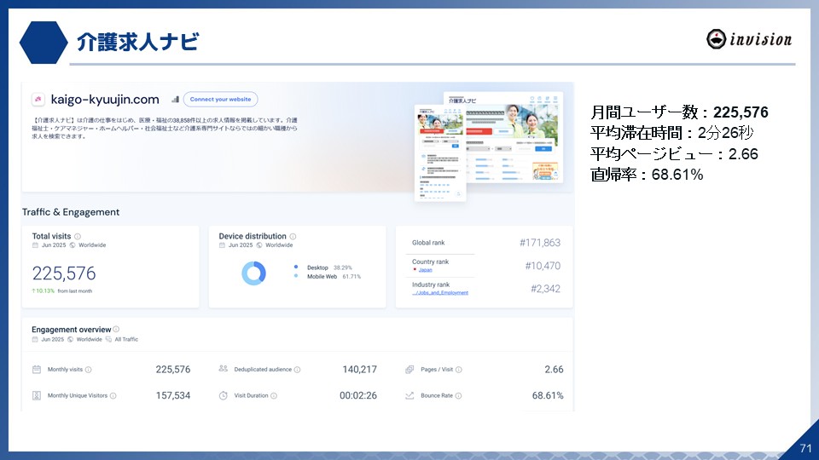
Task: Click the info icon next to Monthly visits
Action: tap(88, 369)
